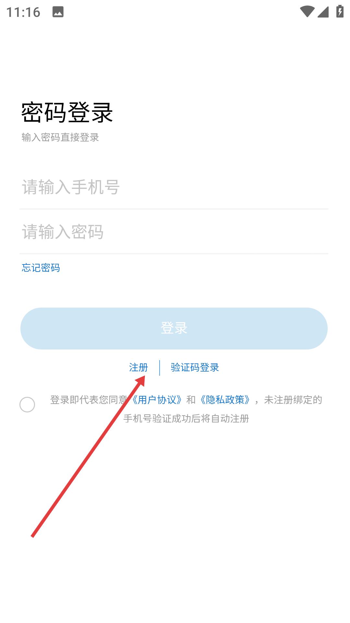
Task: Tap the cellular signal strength icon
Action: pyautogui.click(x=323, y=12)
